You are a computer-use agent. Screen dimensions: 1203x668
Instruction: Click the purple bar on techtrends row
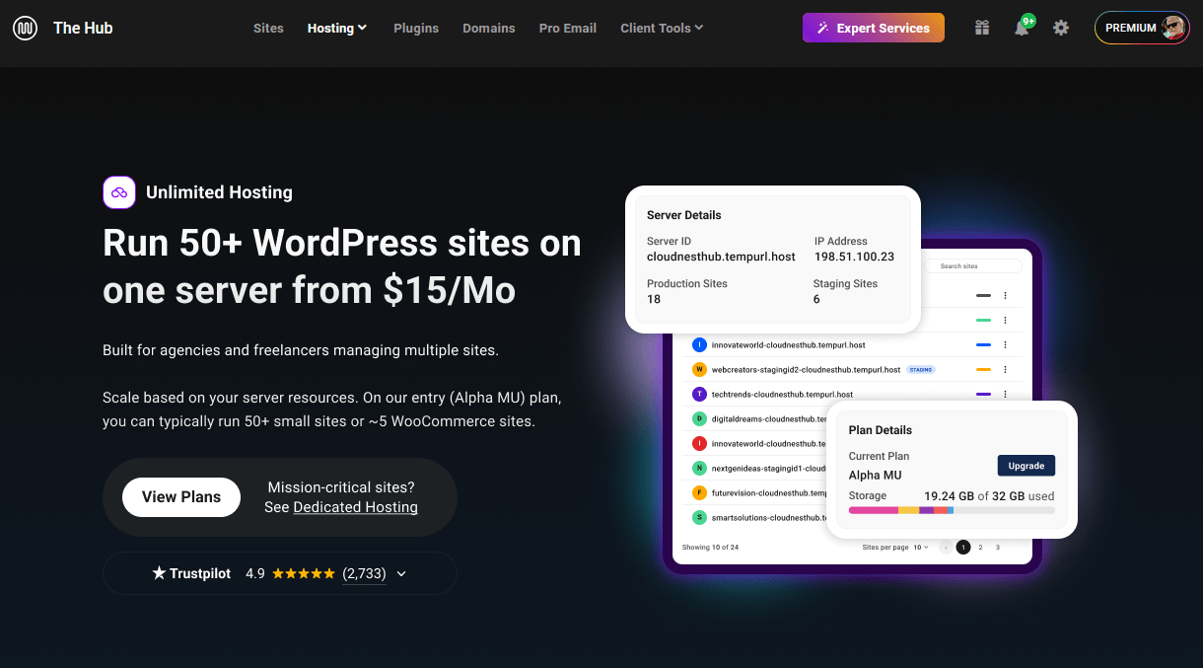click(x=983, y=394)
